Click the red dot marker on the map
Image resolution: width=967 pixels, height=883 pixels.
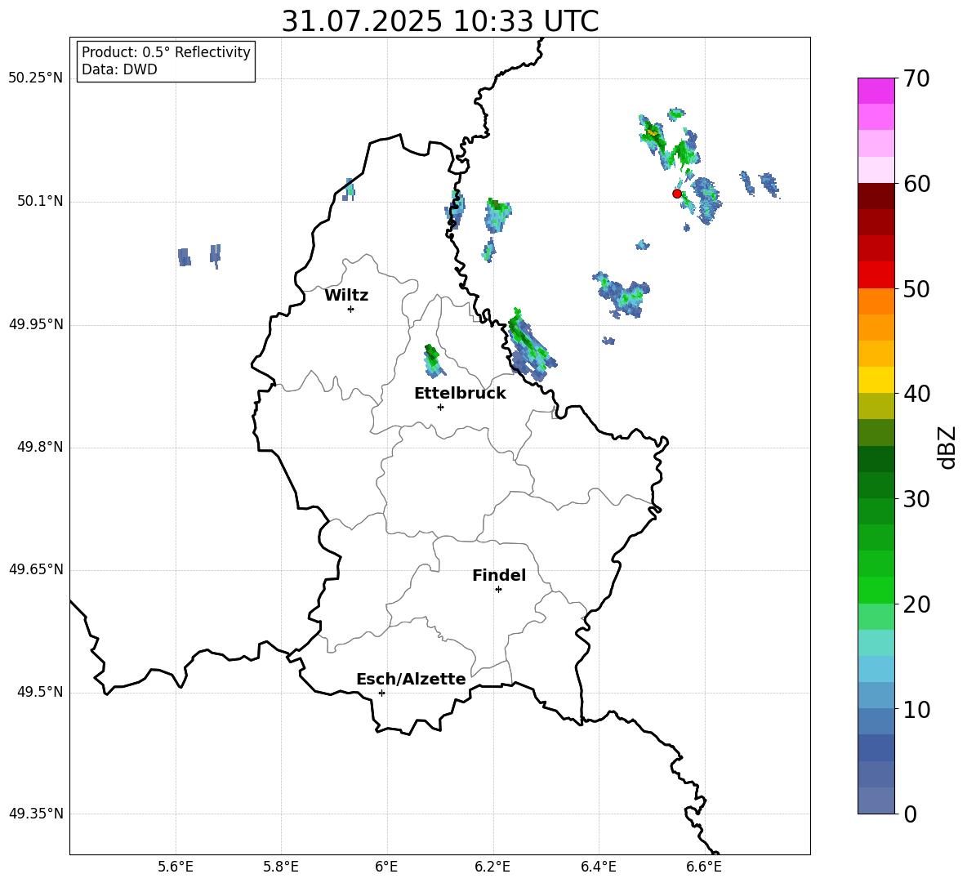tap(677, 194)
